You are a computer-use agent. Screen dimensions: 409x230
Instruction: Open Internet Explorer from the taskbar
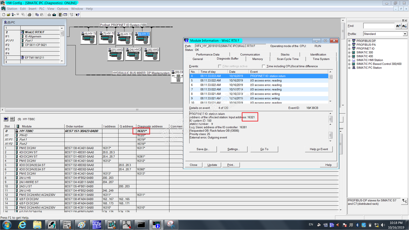pos(22,225)
